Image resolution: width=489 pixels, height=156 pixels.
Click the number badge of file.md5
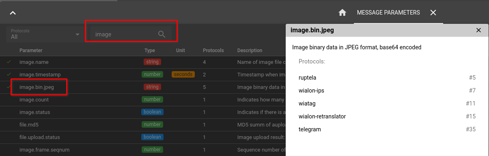(x=152, y=124)
